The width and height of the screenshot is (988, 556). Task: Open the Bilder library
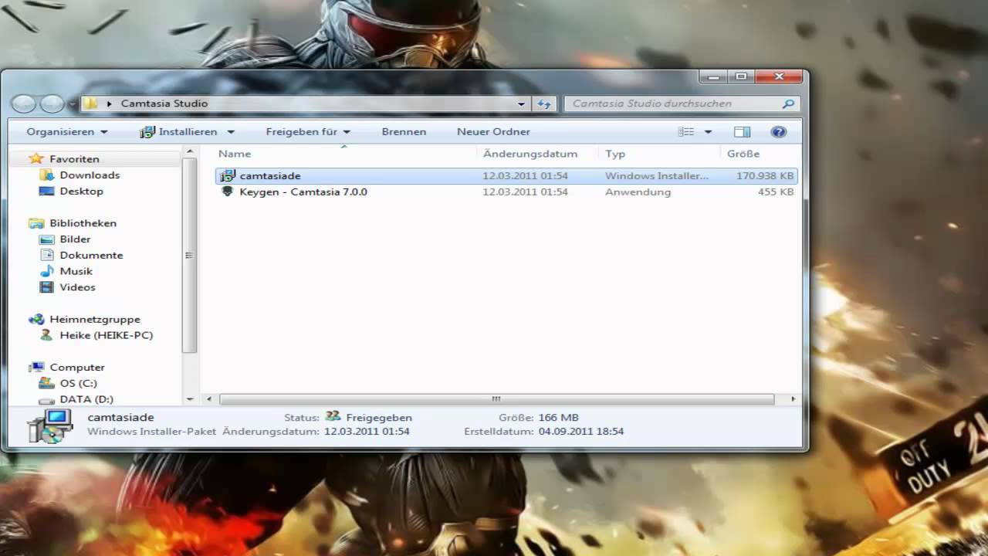click(75, 239)
